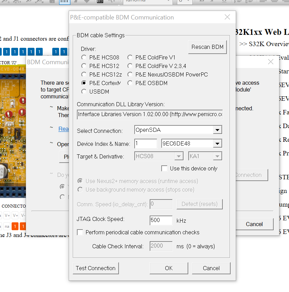Click the JTAG Clock Speed 500 field
Viewport: 289px width, 292px height.
(x=161, y=220)
